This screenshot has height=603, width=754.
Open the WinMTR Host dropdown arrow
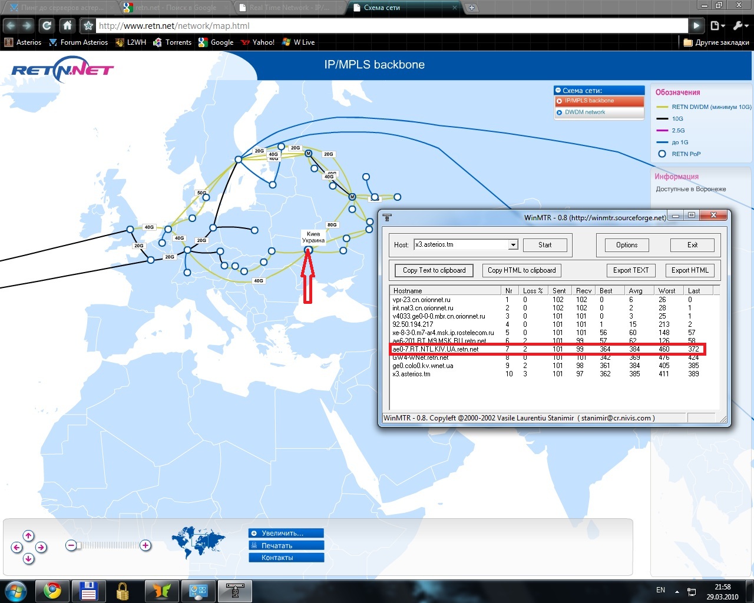(x=513, y=245)
